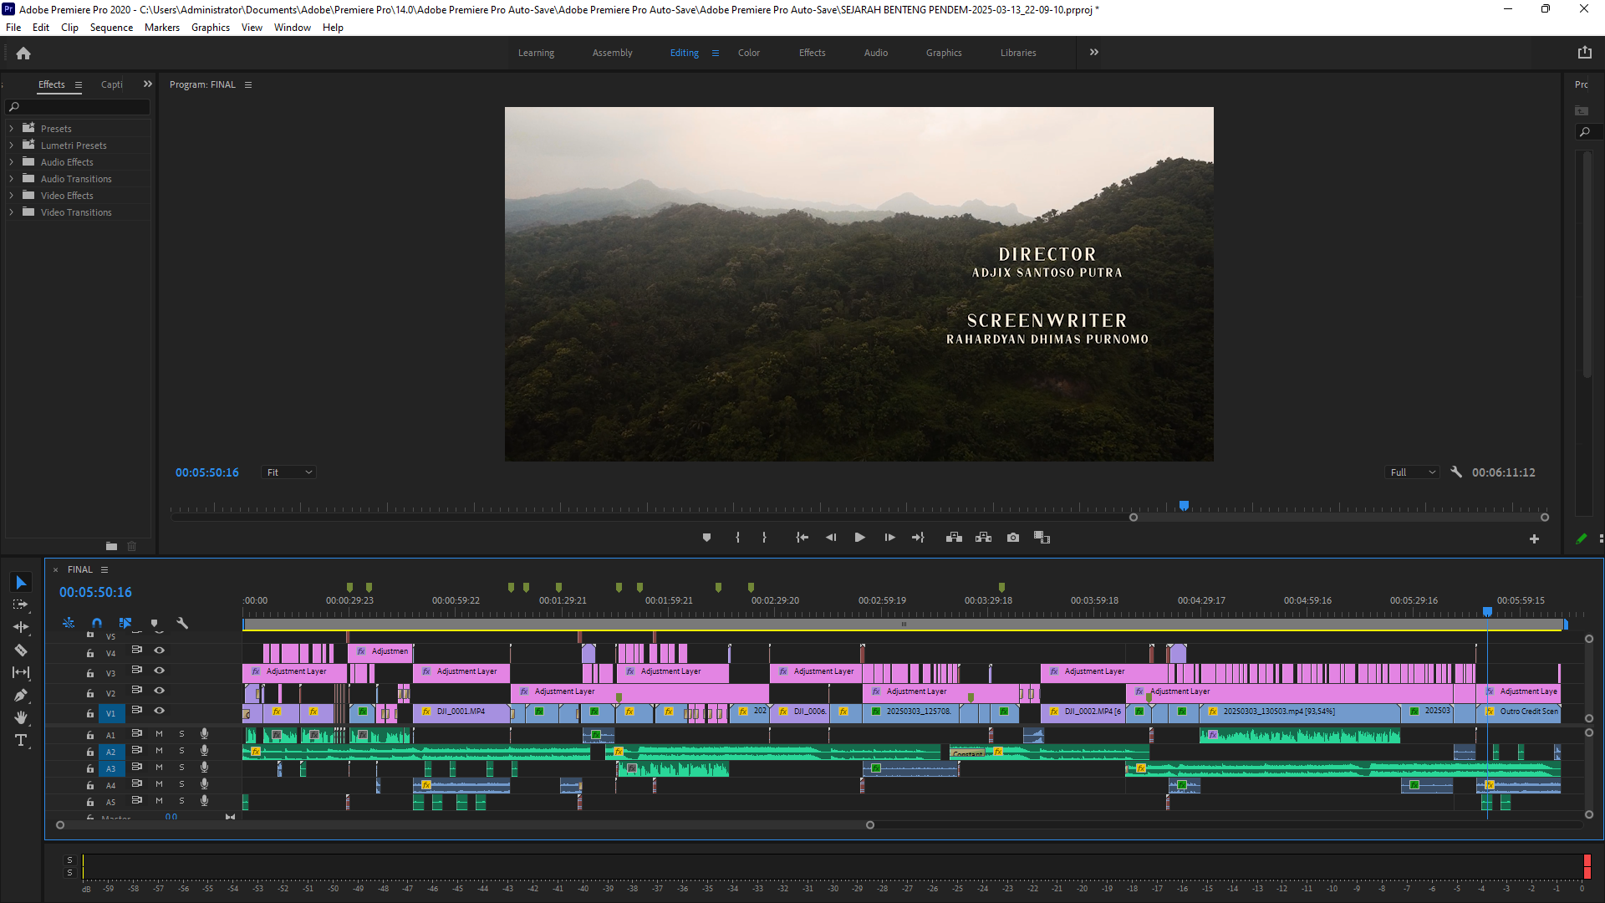Toggle Snap in Timeline magnet icon
This screenshot has height=903, width=1605.
pos(97,623)
